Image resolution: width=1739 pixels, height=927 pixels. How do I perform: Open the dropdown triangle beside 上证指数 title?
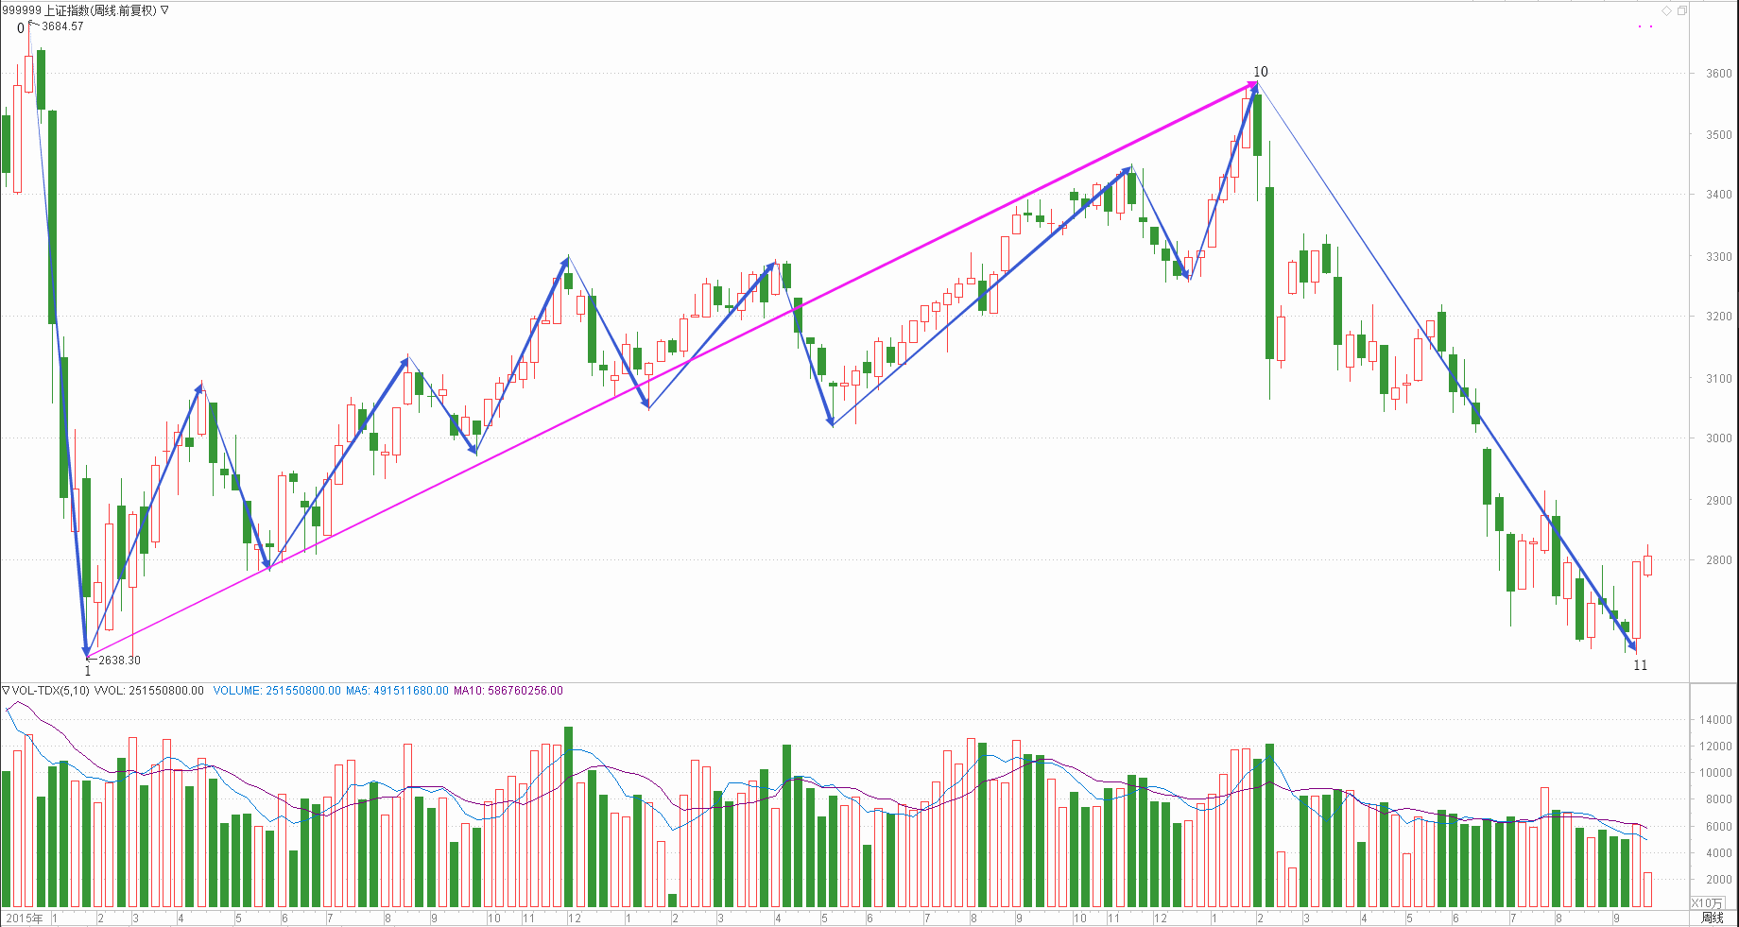click(164, 10)
